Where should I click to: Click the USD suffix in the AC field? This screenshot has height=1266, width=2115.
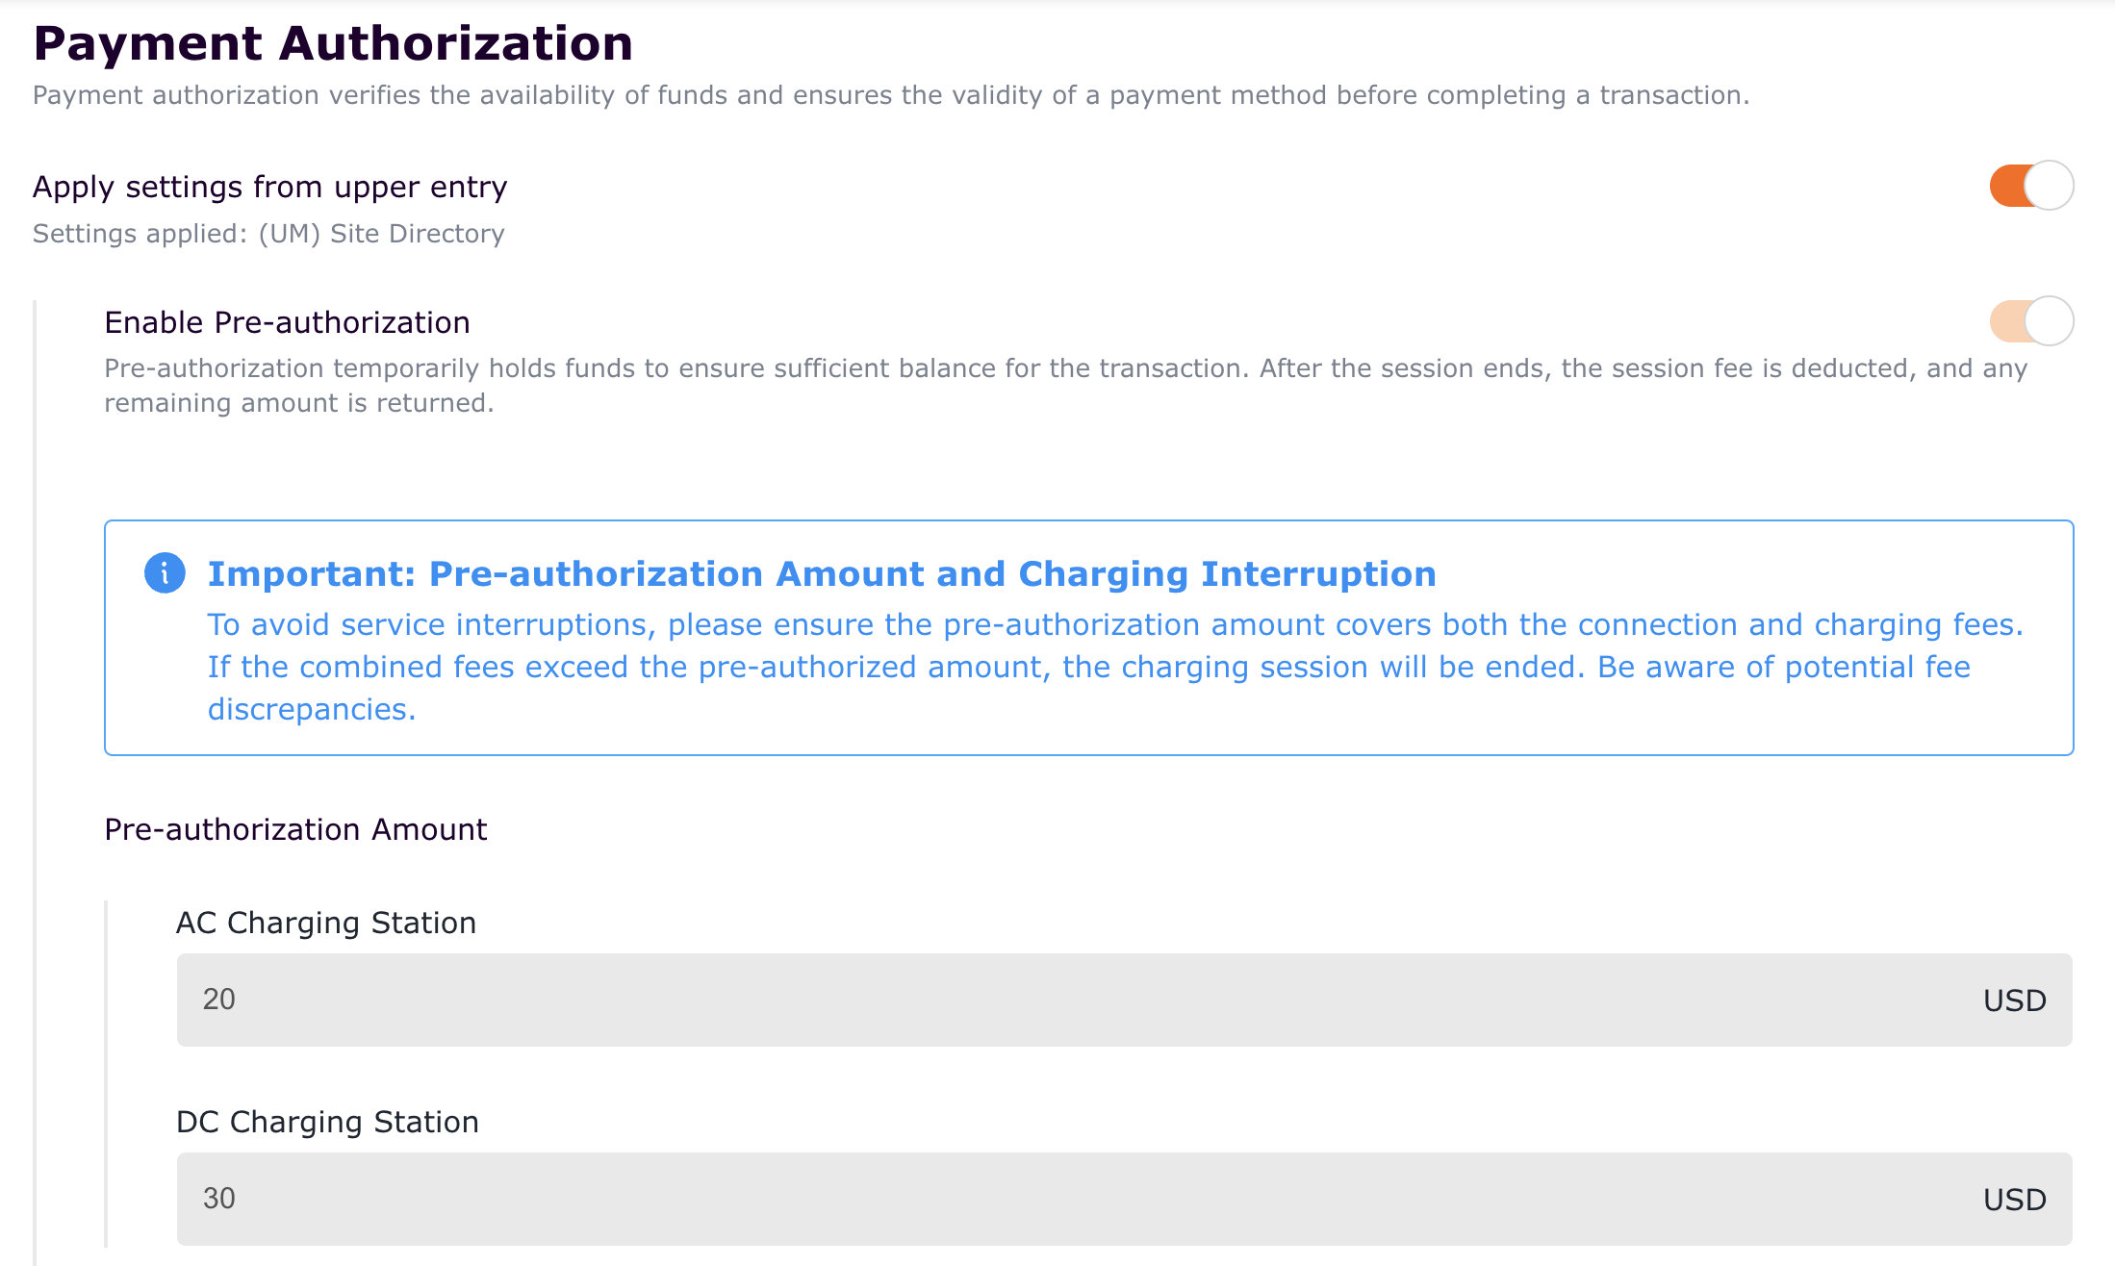pyautogui.click(x=2014, y=1000)
